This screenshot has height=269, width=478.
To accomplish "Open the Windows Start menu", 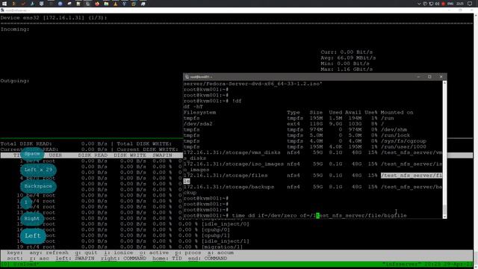I will click(4, 4).
